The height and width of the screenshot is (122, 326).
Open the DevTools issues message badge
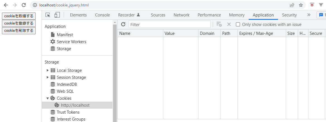tap(321, 15)
